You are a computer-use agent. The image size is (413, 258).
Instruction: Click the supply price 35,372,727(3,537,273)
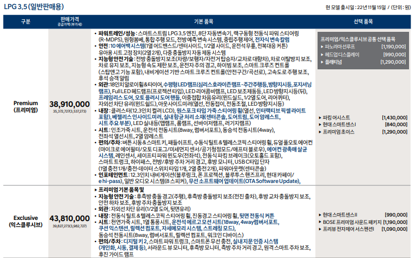(69, 111)
